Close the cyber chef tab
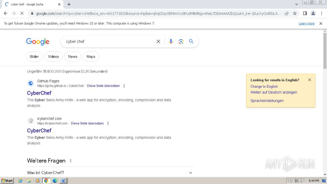327x184 pixels. [x=59, y=4]
